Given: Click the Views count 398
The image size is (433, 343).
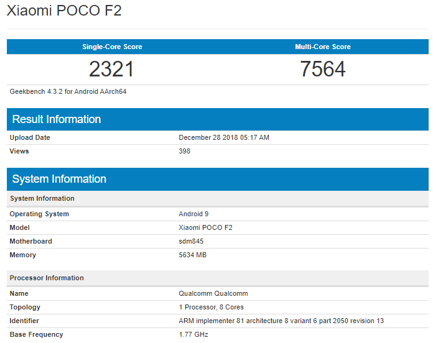Looking at the screenshot, I should pyautogui.click(x=185, y=151).
